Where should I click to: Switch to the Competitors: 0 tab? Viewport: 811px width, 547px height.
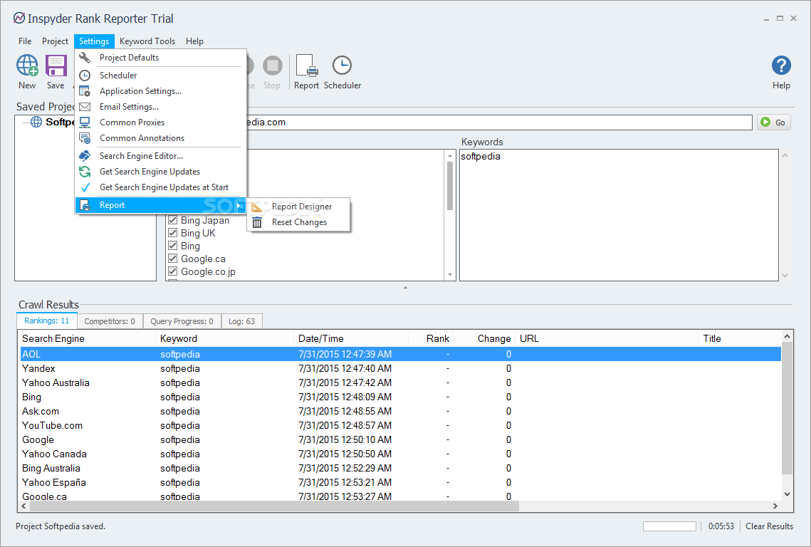tap(110, 321)
